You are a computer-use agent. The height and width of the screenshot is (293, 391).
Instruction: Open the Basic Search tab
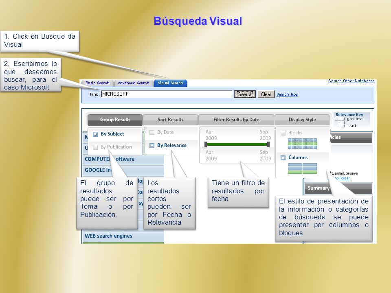tap(97, 83)
